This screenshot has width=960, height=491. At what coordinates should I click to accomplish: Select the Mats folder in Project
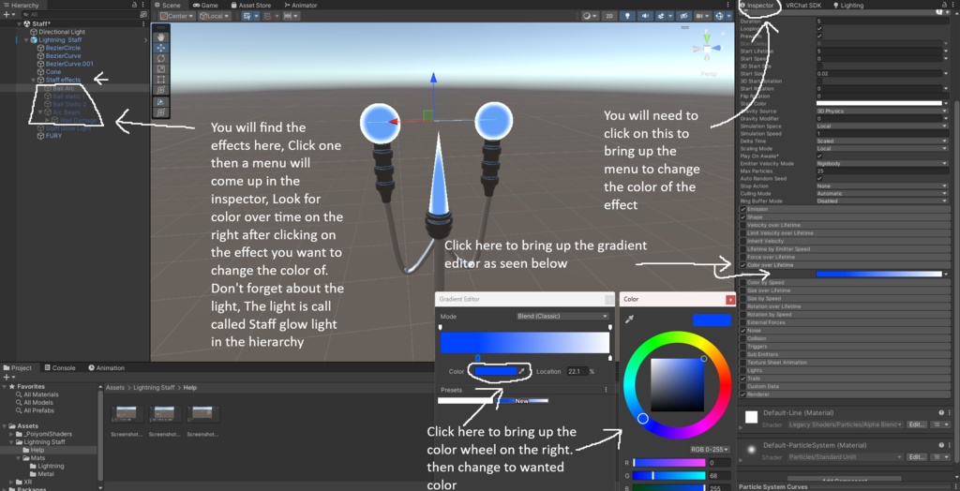point(37,458)
